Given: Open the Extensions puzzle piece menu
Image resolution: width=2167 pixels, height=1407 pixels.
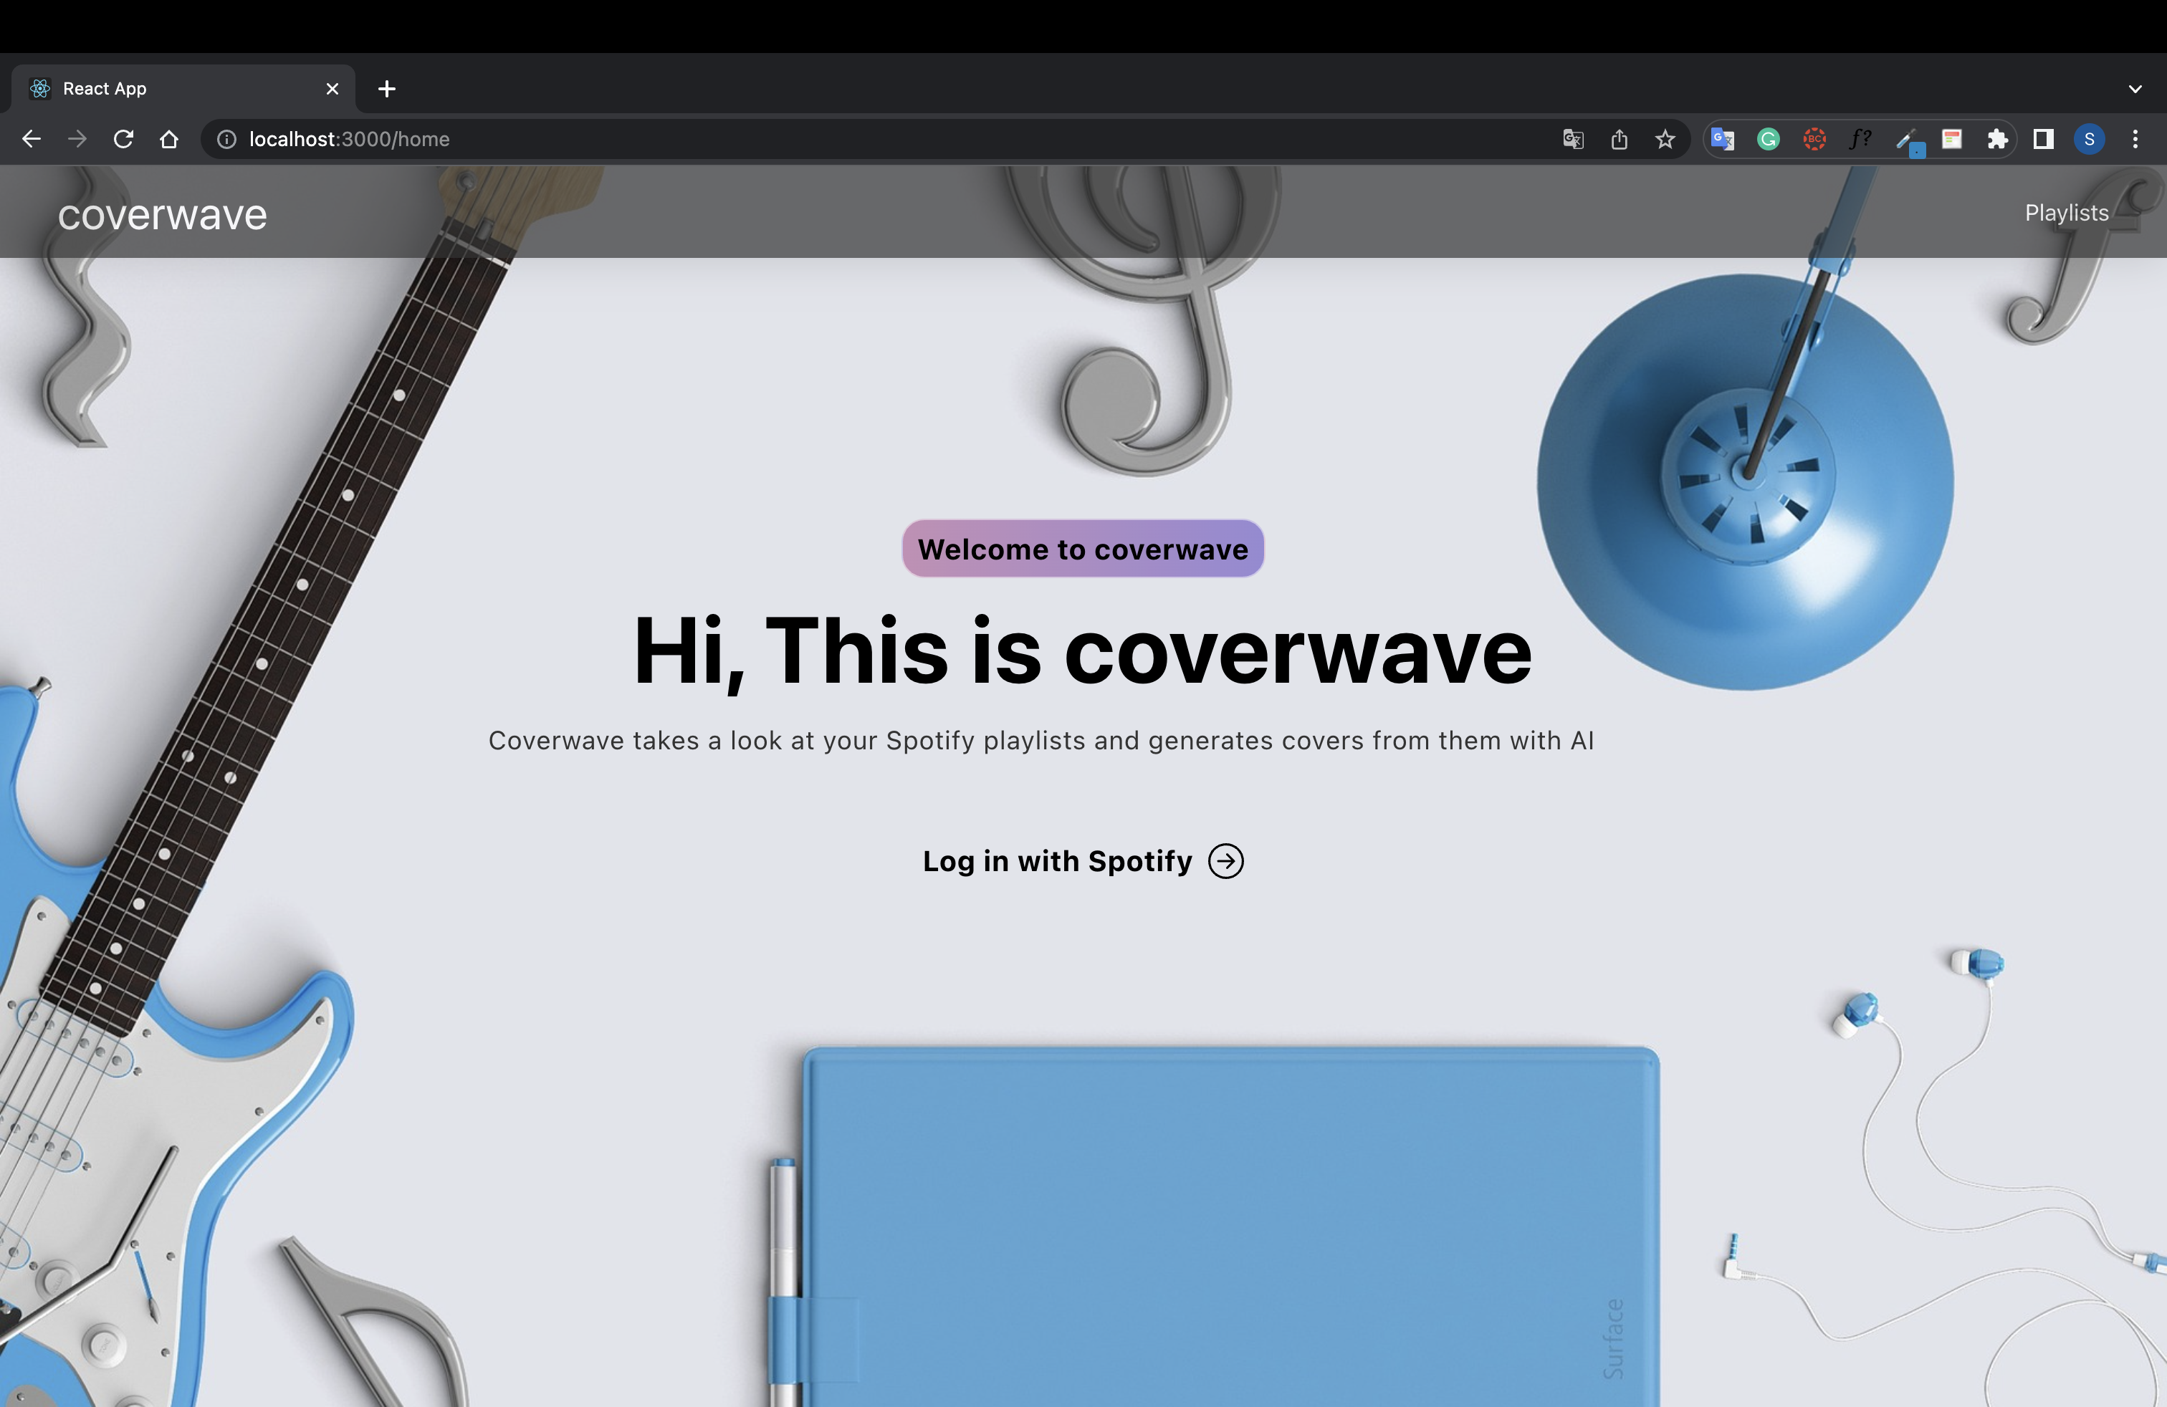Looking at the screenshot, I should click(1998, 139).
